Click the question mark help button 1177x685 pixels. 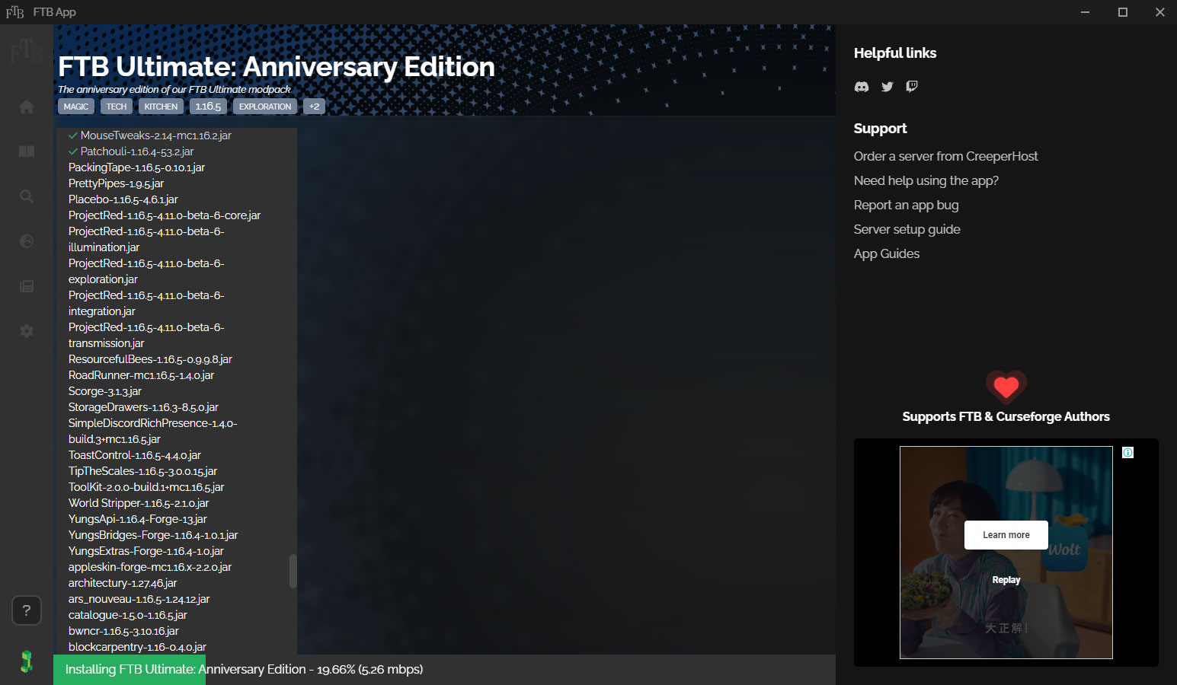pos(27,610)
